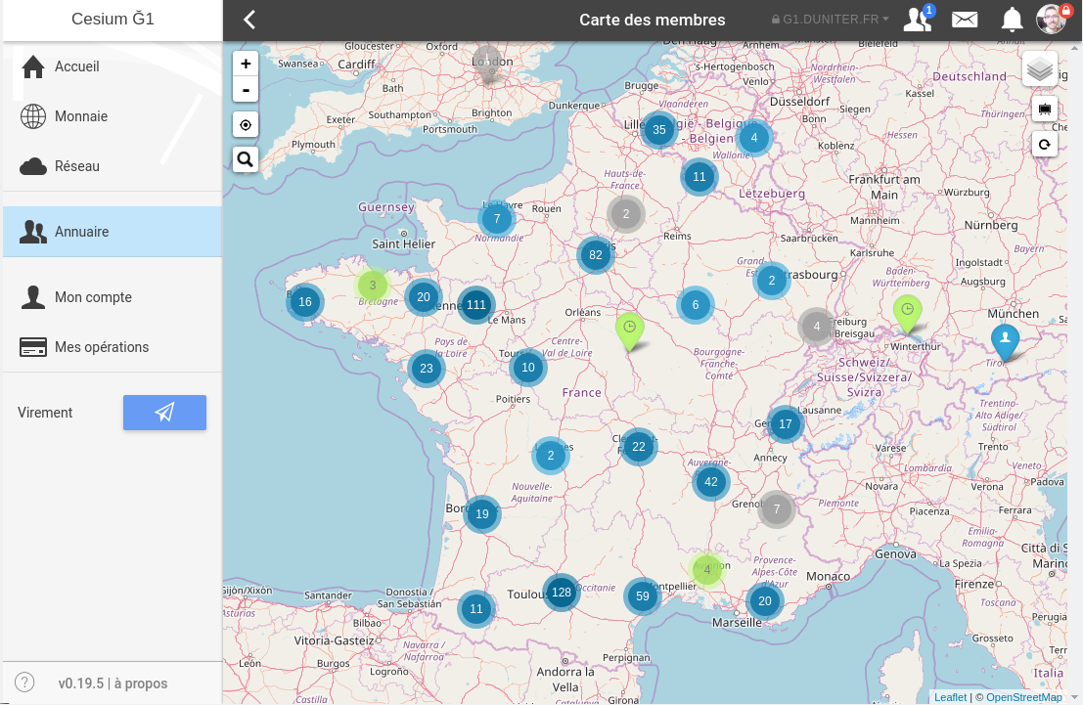The image size is (1083, 705).
Task: Go back using the header arrow
Action: click(x=249, y=20)
